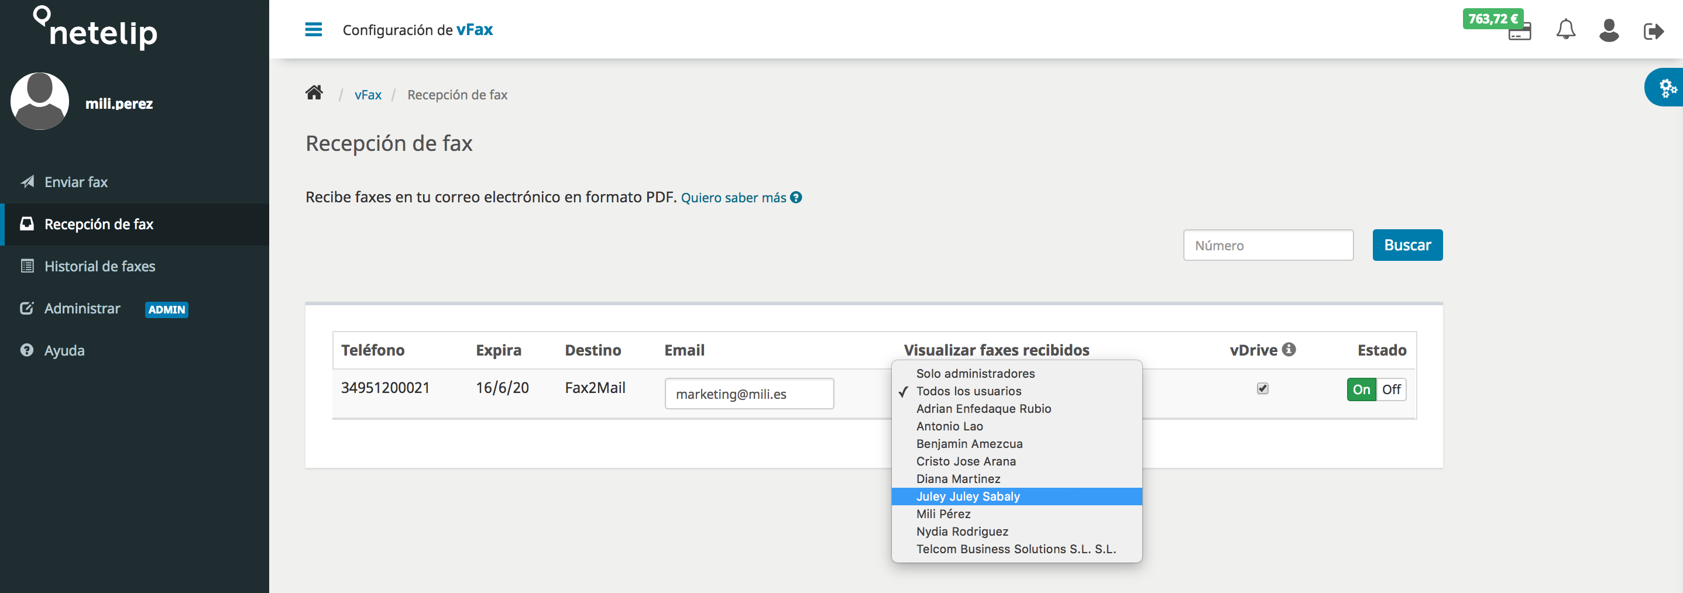The width and height of the screenshot is (1683, 593).
Task: Click the 763,72 € balance badge
Action: (x=1493, y=18)
